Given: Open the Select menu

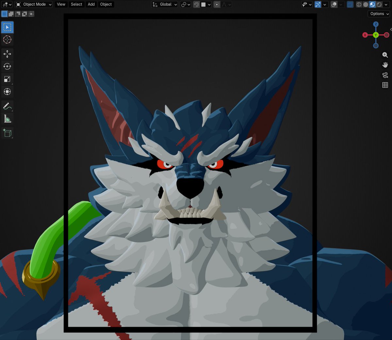Looking at the screenshot, I should 76,4.
